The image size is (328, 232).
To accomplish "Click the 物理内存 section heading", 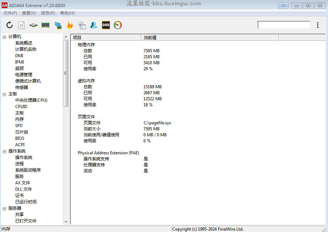I will point(86,45).
